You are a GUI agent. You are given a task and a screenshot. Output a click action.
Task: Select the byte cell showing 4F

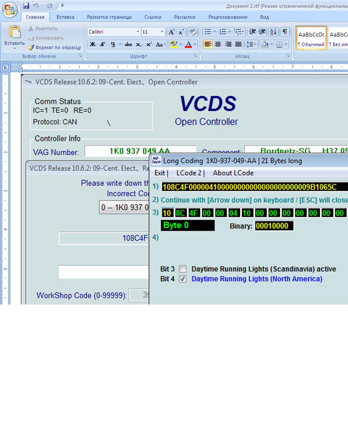point(194,213)
